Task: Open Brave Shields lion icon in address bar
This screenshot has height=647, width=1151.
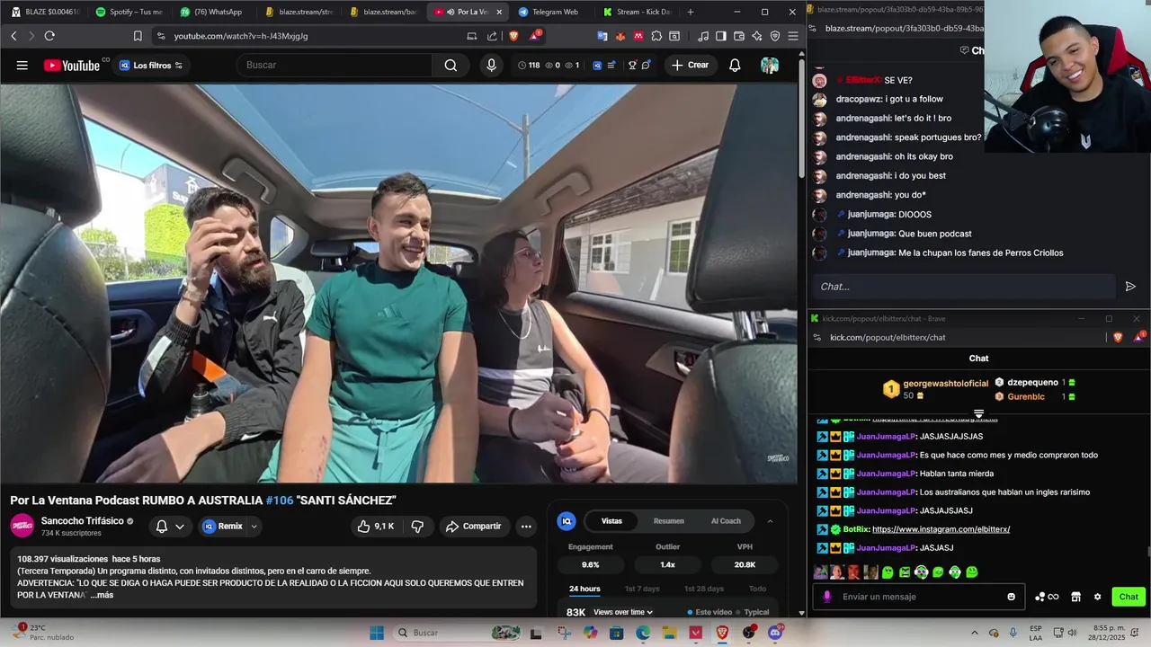Action: [x=513, y=36]
